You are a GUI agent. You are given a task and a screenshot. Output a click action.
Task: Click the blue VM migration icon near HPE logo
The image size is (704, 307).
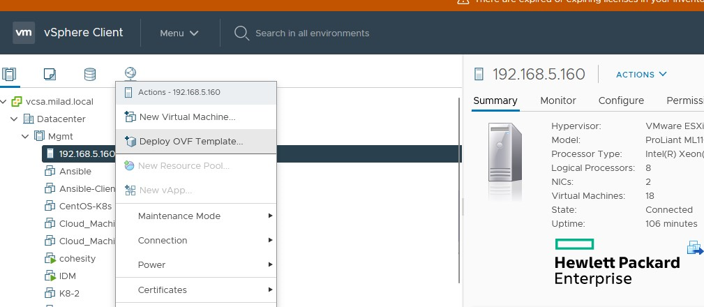coord(695,248)
